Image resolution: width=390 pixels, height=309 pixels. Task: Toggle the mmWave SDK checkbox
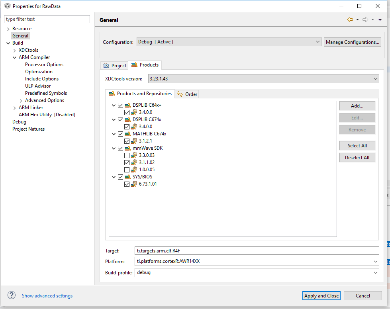[x=120, y=149]
